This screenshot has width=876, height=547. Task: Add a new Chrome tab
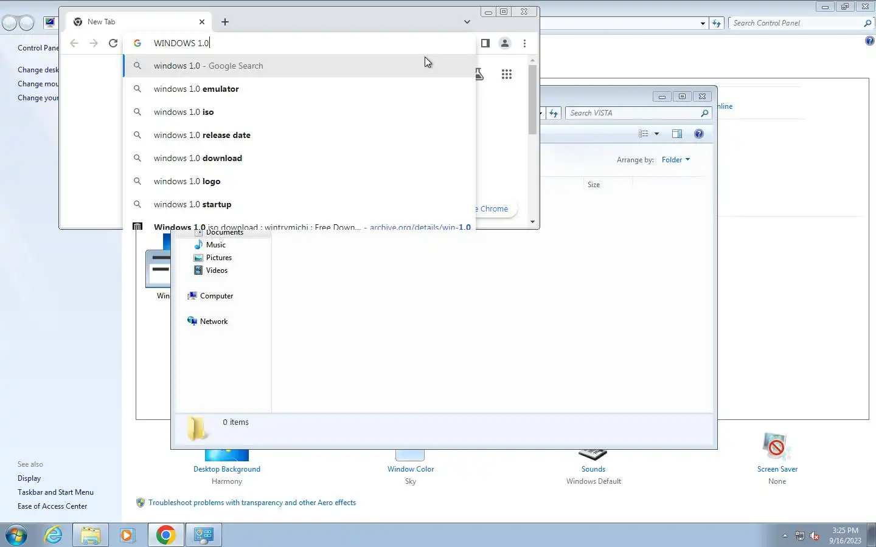(x=225, y=22)
